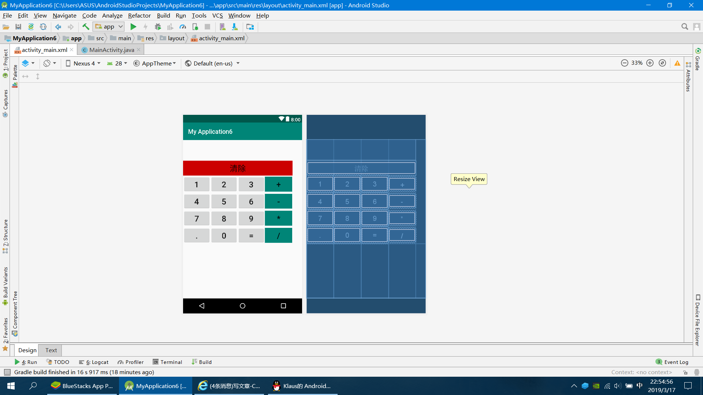Zoom in with the plus icon in designer
This screenshot has height=395, width=703.
(650, 63)
